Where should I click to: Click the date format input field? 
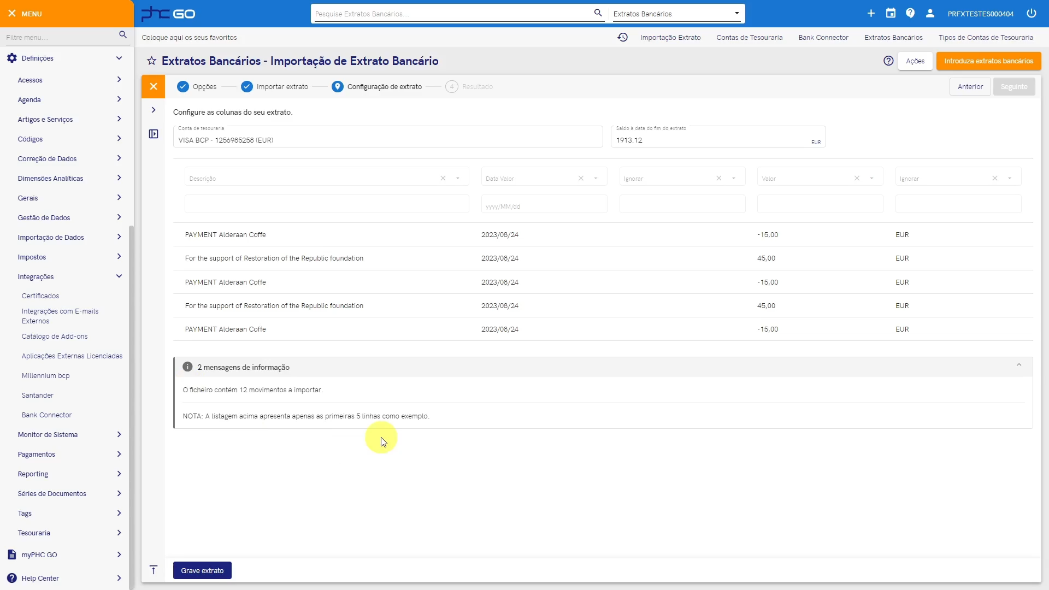[544, 206]
